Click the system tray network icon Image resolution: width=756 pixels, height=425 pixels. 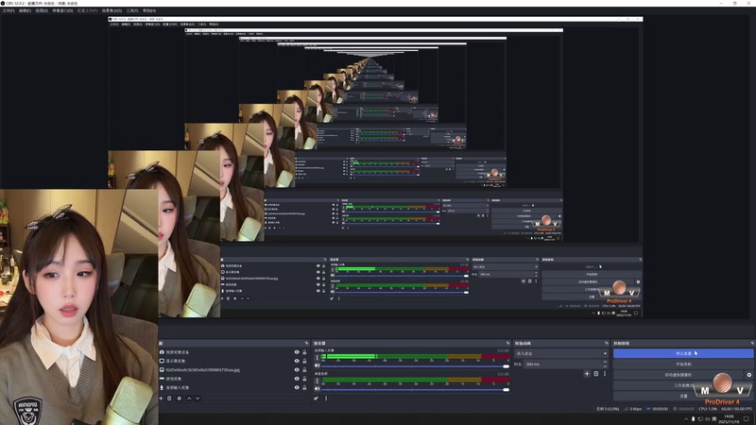pos(700,418)
